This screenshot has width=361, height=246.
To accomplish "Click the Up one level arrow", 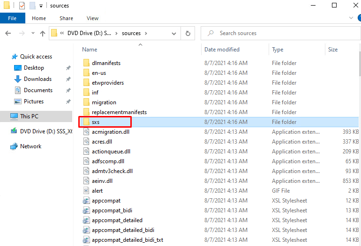I will [x=43, y=33].
